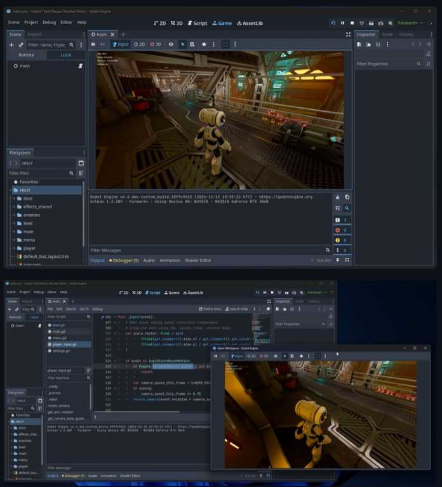The image size is (442, 487).
Task: Enable Input mode in top window game toolbar
Action: (121, 44)
